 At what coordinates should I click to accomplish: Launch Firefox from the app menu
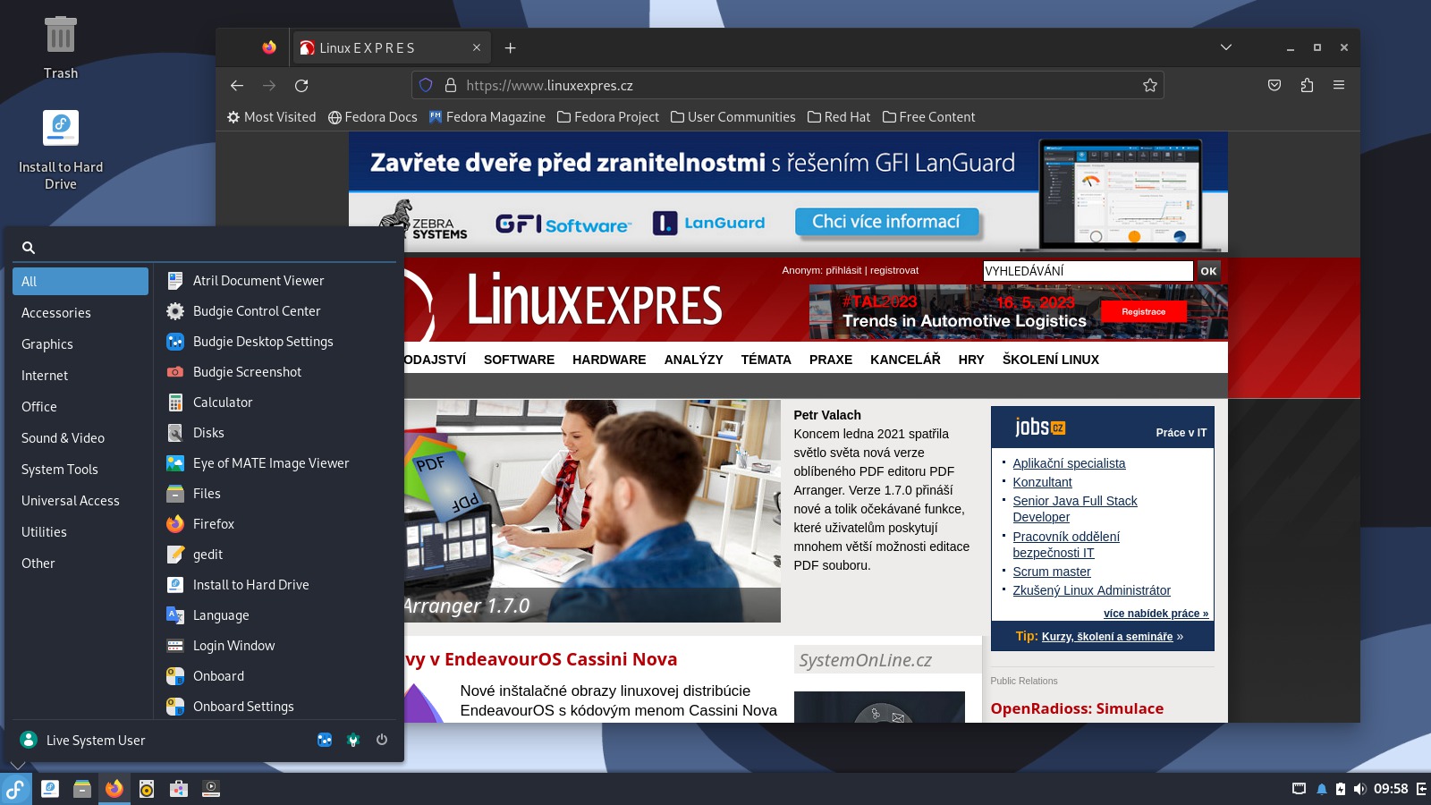[x=275, y=524]
